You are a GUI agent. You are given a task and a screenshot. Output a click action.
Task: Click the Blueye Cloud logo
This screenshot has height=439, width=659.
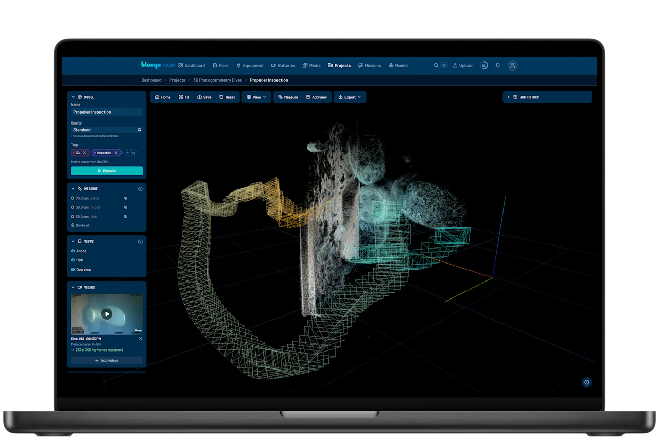pyautogui.click(x=158, y=65)
